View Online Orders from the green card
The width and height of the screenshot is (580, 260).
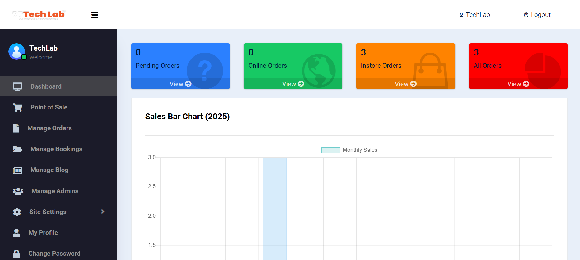coord(293,84)
